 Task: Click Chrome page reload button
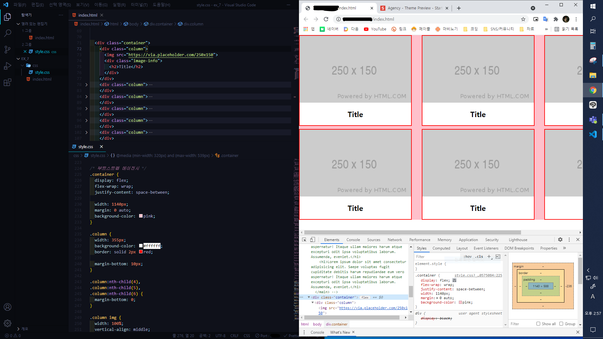click(x=326, y=19)
